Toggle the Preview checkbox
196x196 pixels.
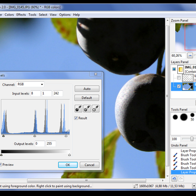pos(1,165)
